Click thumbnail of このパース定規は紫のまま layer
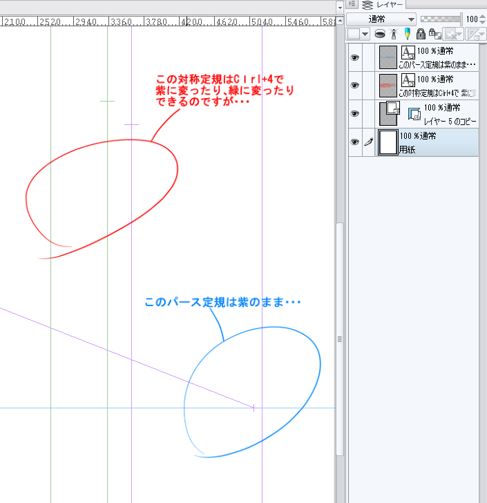The image size is (487, 503). tap(388, 57)
